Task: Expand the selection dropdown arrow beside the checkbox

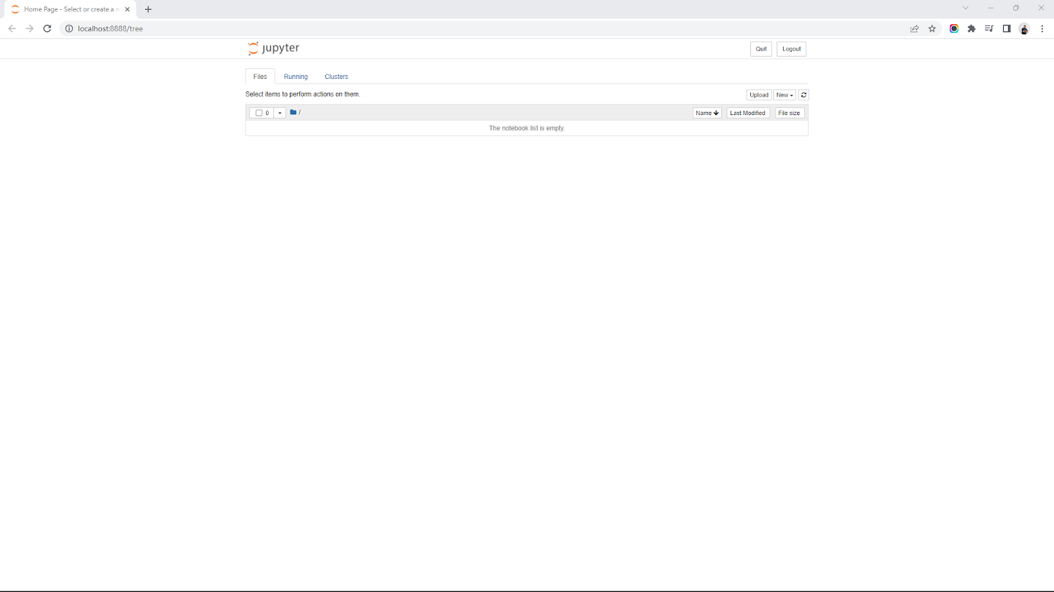Action: click(x=280, y=113)
